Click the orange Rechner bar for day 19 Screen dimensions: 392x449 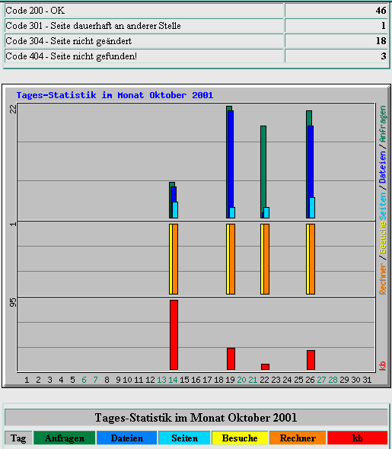(x=232, y=260)
